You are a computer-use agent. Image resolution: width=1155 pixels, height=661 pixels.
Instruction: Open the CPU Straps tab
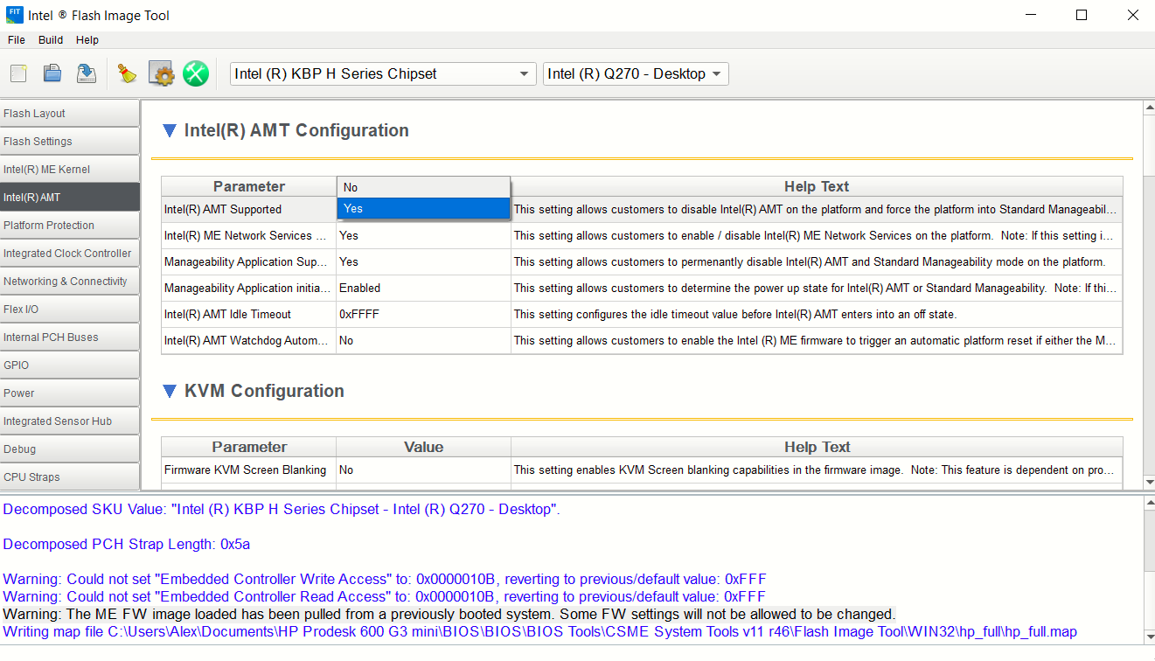70,477
